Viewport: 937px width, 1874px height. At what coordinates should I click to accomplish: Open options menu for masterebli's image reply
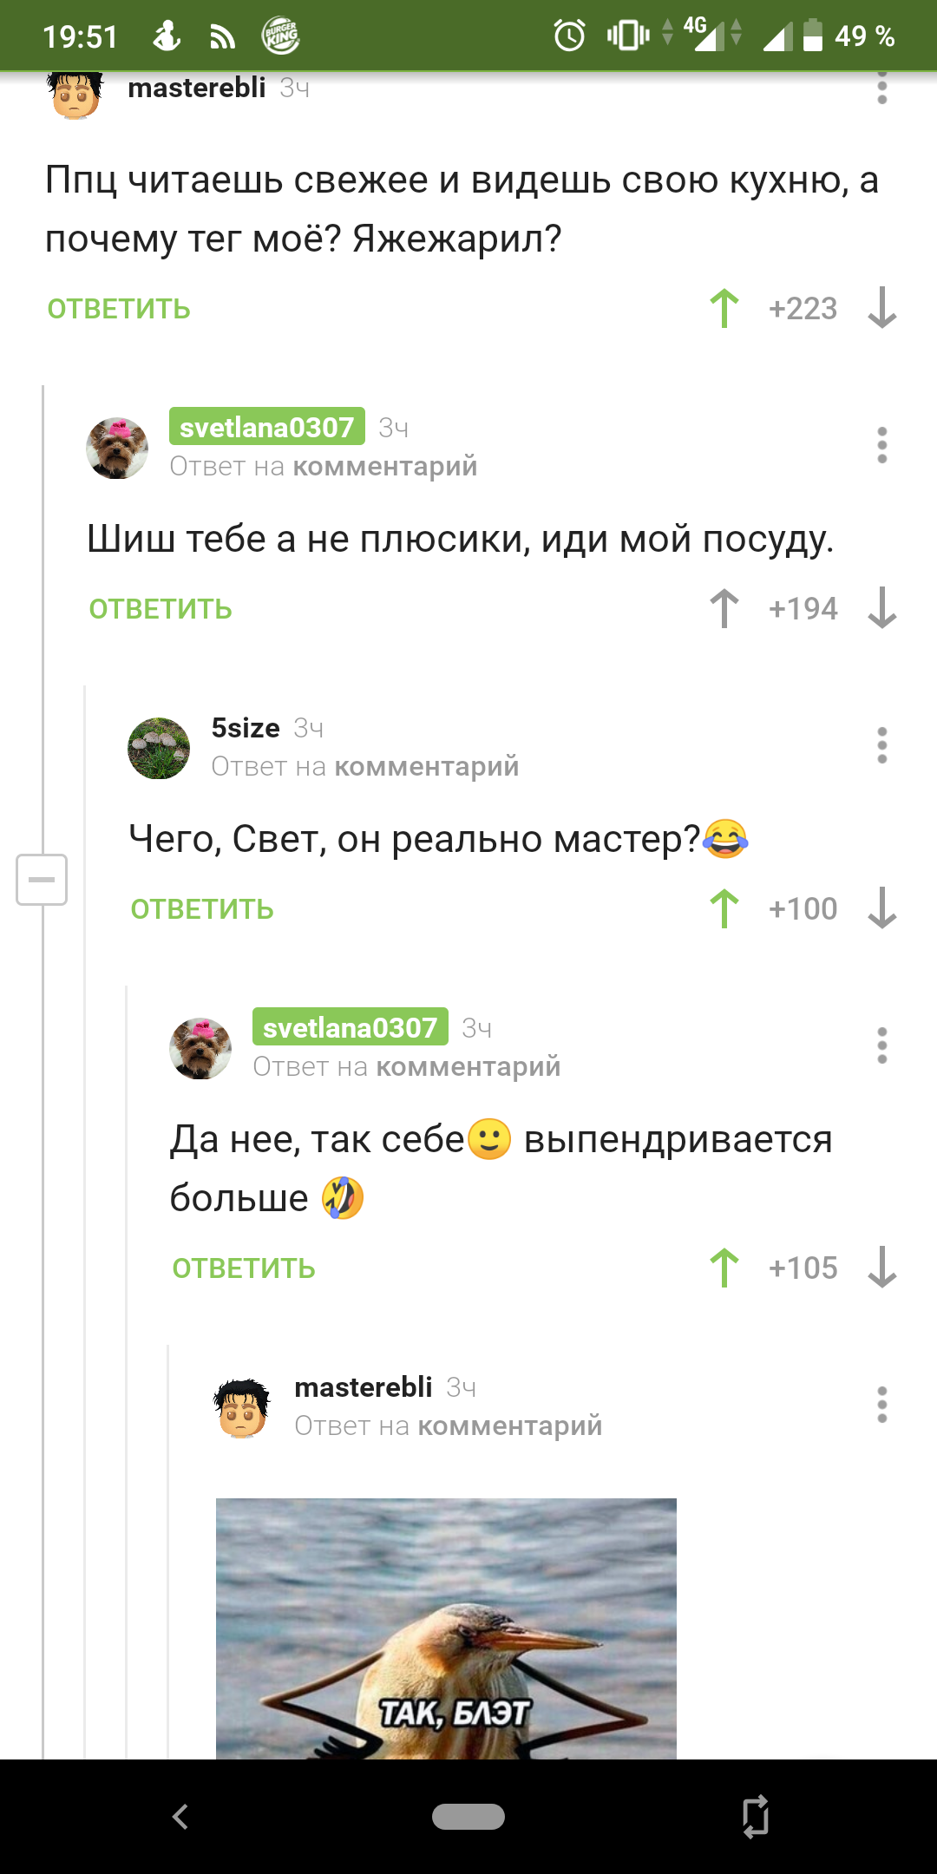click(882, 1405)
